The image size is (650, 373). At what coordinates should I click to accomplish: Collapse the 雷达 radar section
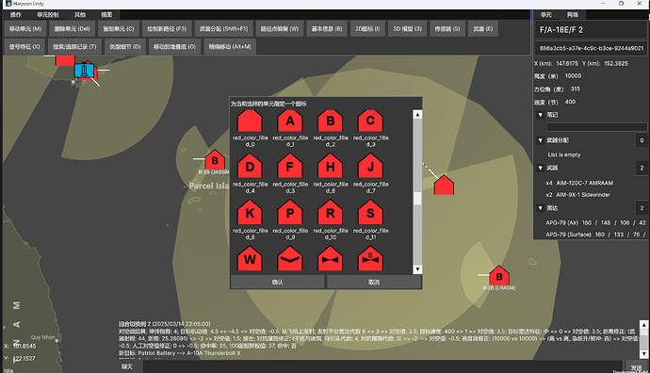tap(540, 208)
